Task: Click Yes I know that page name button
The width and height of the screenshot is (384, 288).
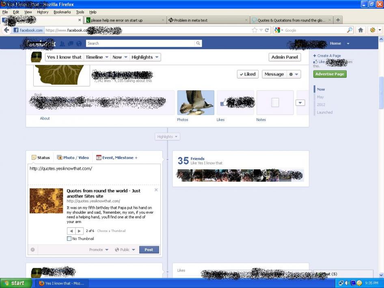Action: coord(64,57)
